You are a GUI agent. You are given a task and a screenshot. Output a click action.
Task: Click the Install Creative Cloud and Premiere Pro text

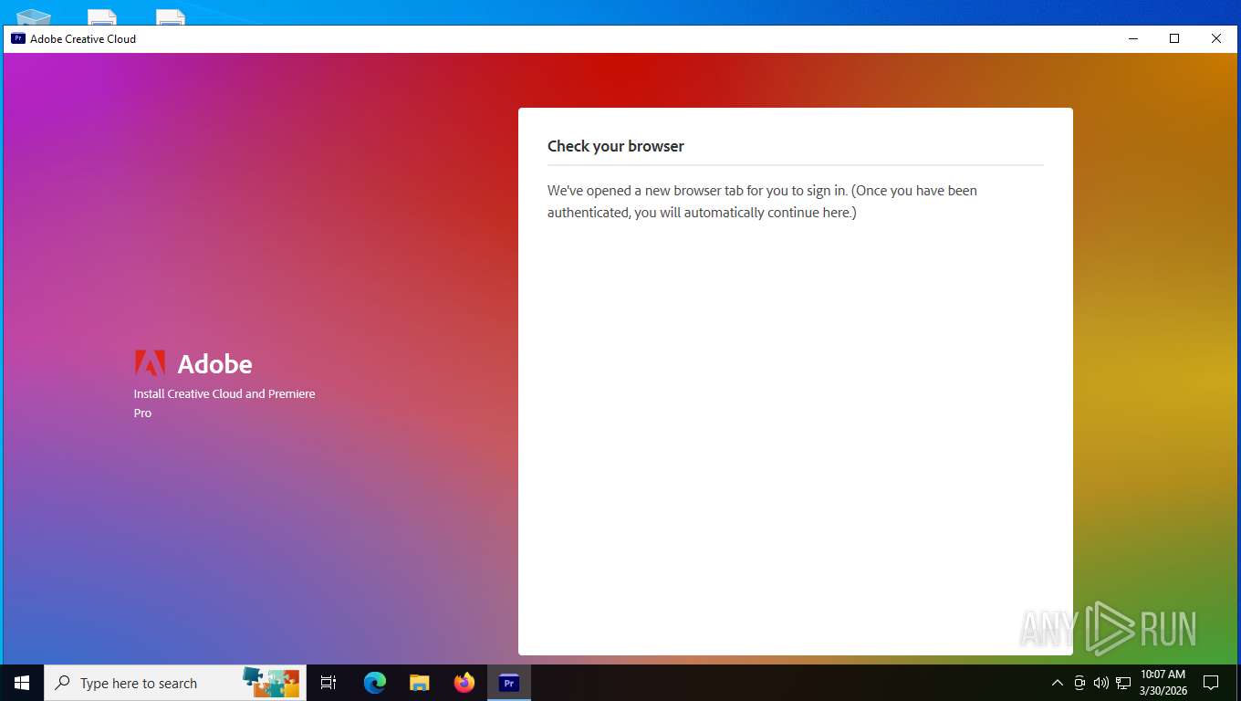point(224,403)
